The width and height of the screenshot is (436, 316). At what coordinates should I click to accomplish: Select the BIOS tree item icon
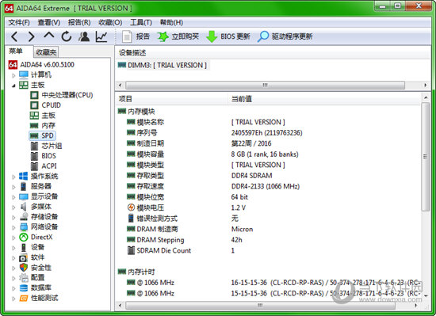(x=34, y=156)
